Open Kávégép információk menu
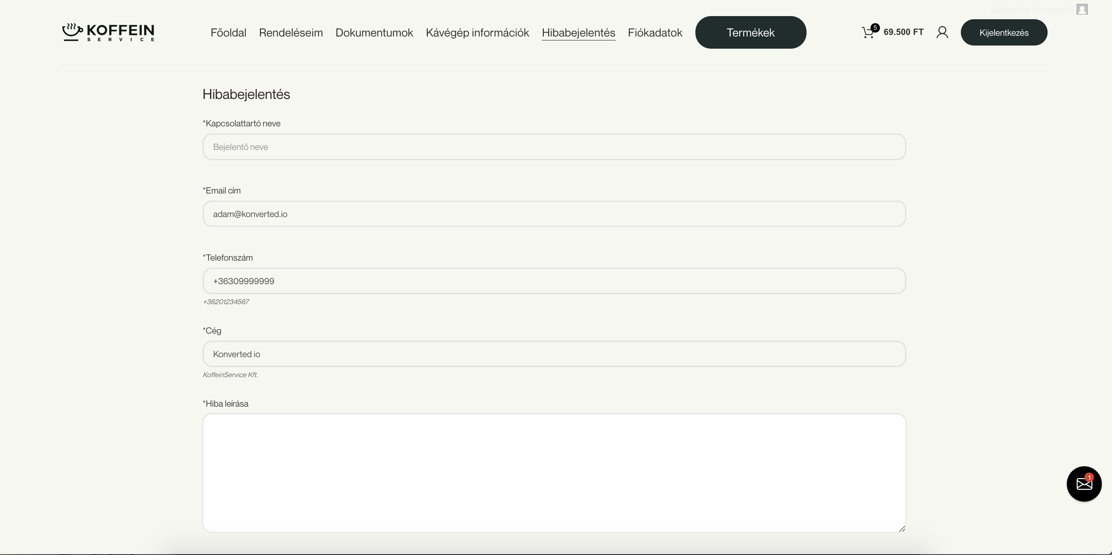This screenshot has height=555, width=1112. coord(477,33)
